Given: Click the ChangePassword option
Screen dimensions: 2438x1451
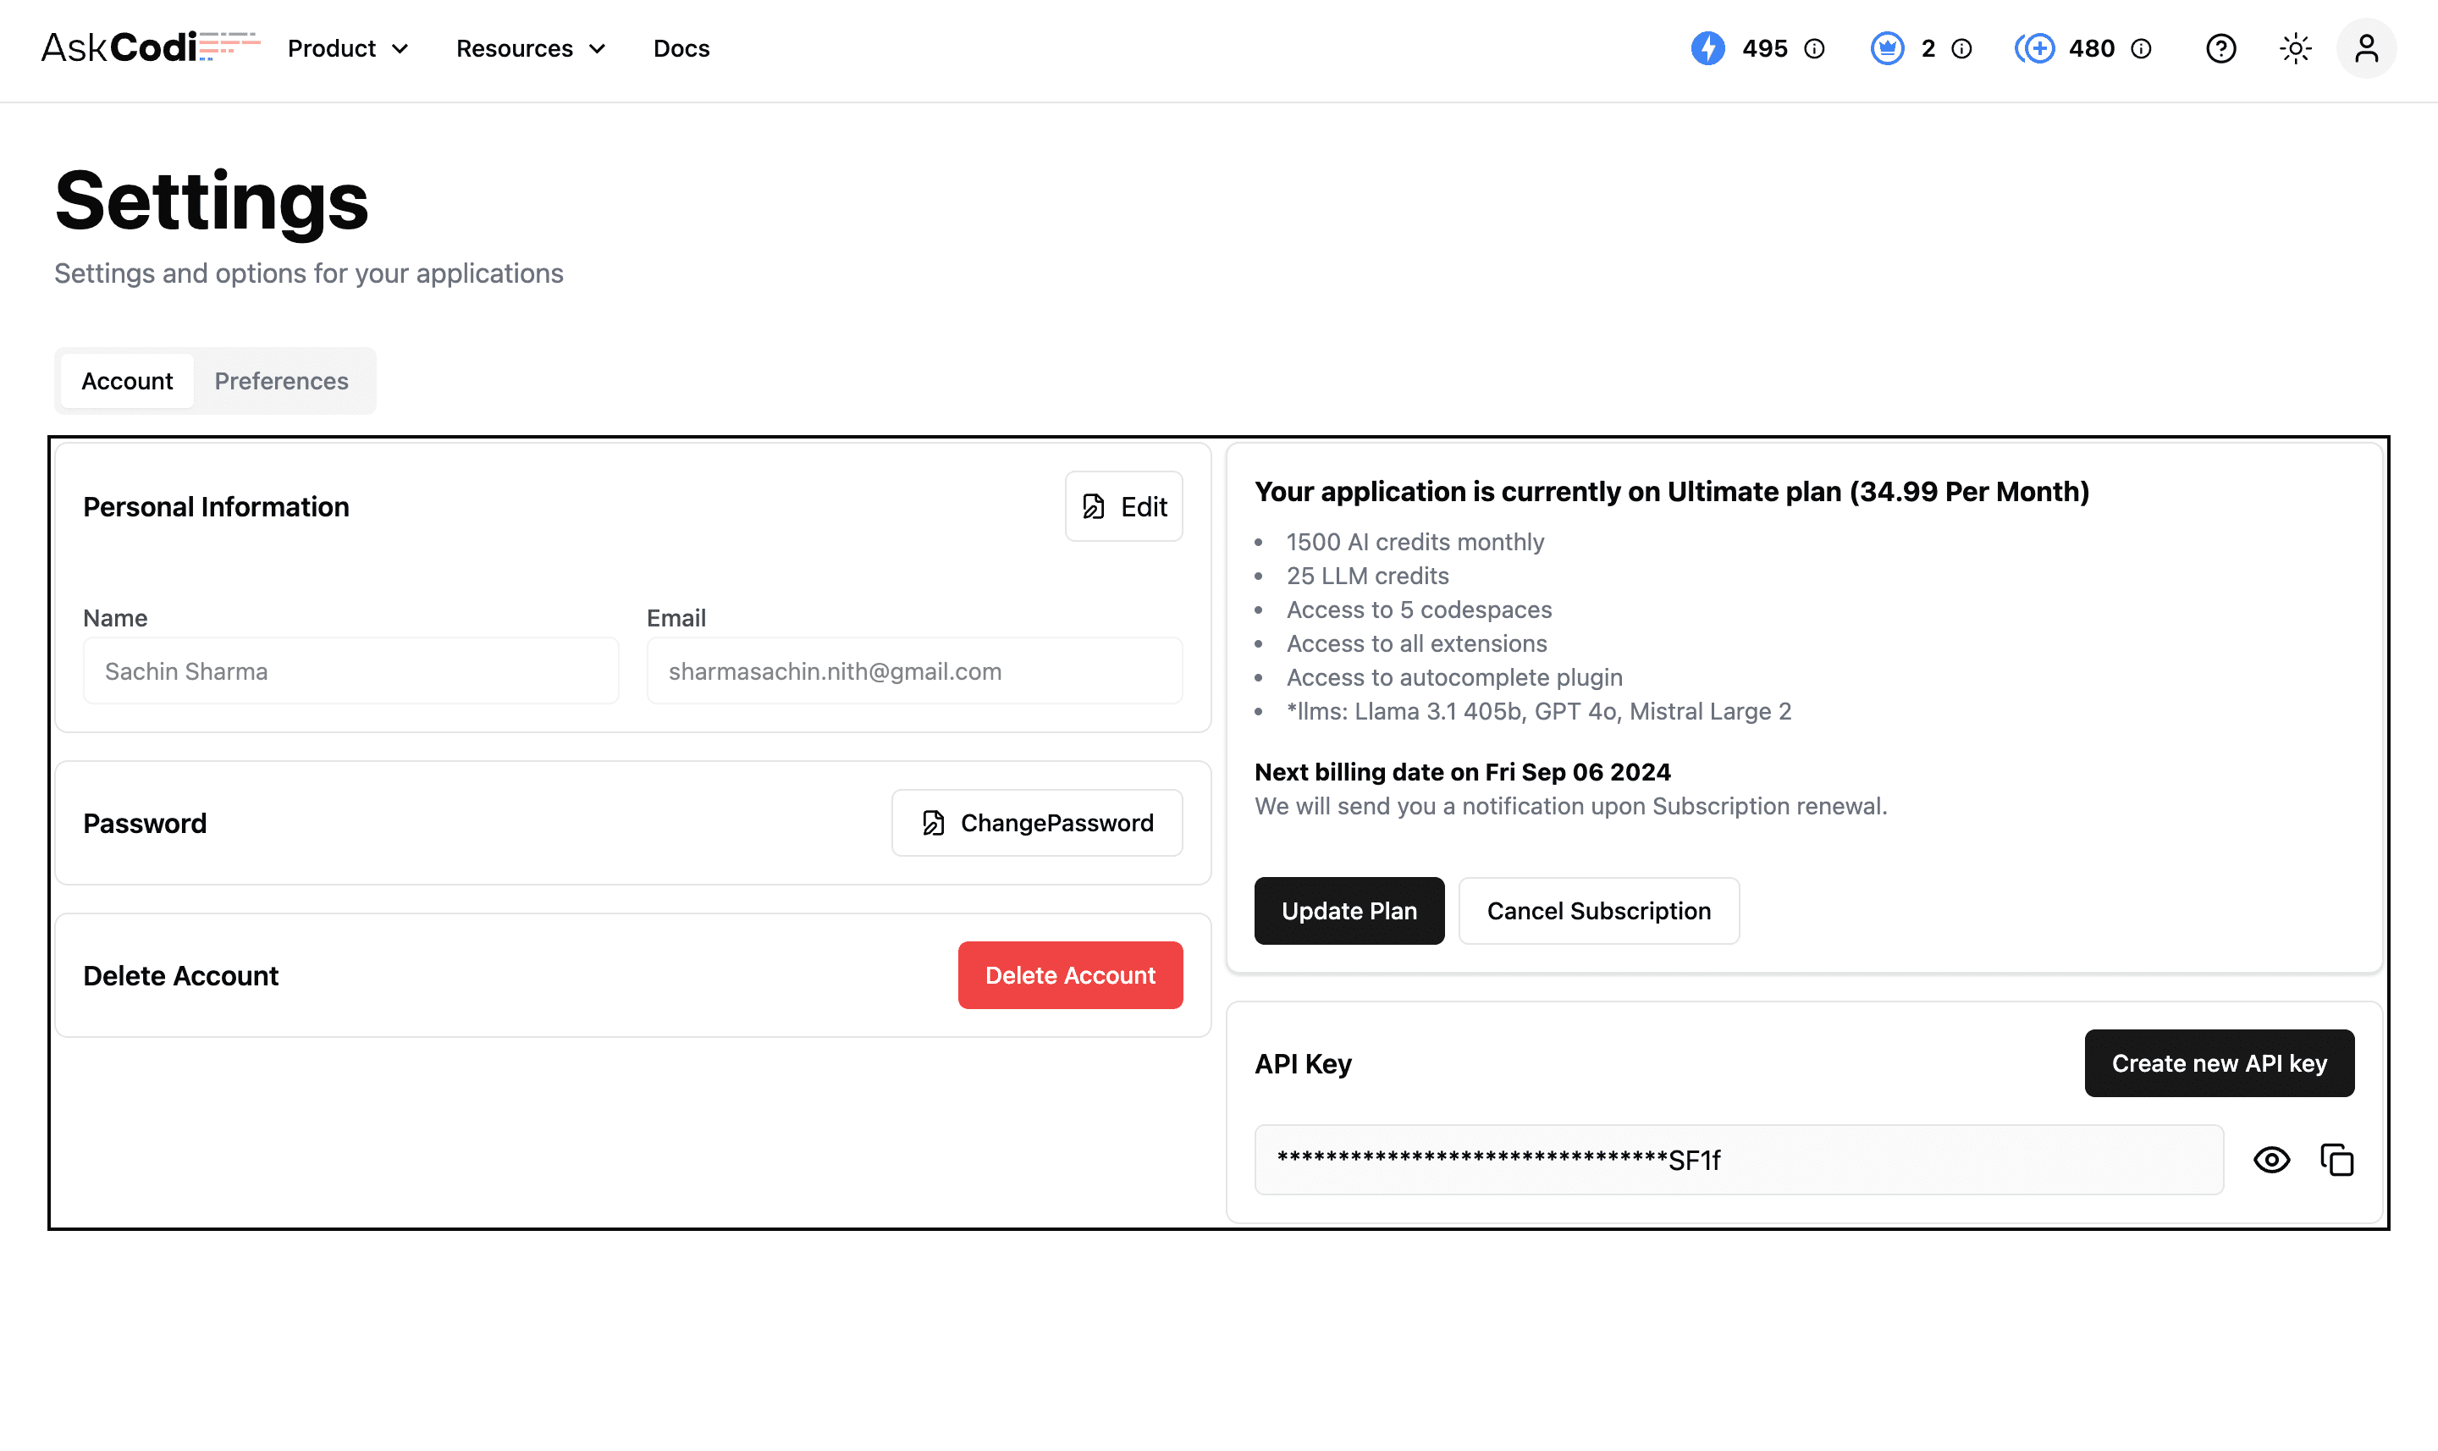Looking at the screenshot, I should click(x=1036, y=822).
